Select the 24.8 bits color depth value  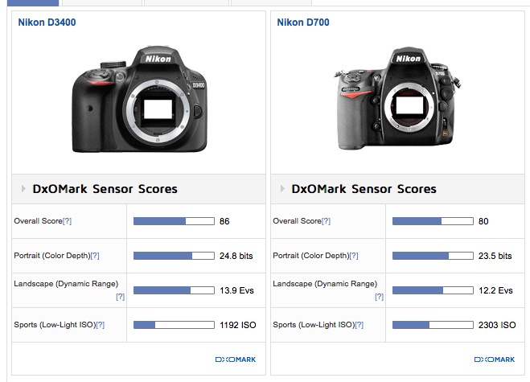pos(236,256)
